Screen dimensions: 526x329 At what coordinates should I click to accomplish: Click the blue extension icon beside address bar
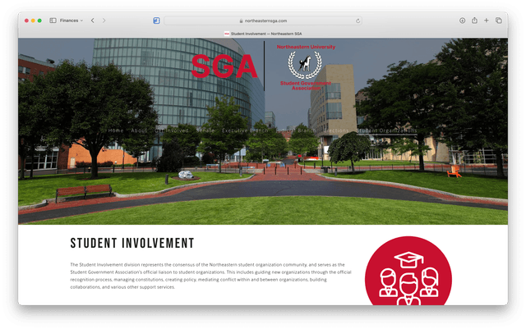[x=156, y=21]
